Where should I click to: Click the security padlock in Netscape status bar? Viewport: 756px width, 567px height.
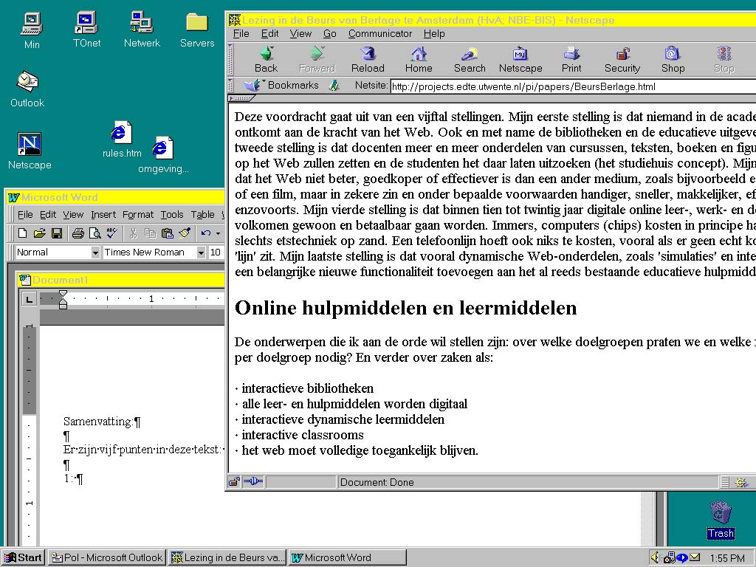tap(234, 481)
